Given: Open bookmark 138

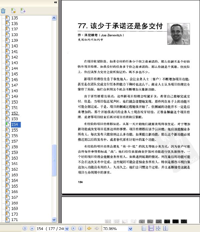Looking at the screenshot, I should (x=14, y=35).
